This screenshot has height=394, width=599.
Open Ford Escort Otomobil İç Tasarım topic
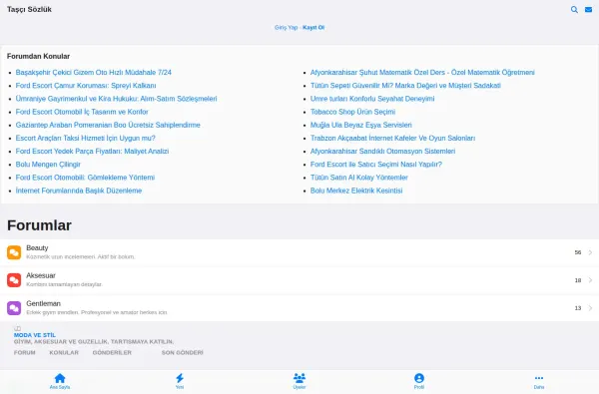tap(82, 112)
